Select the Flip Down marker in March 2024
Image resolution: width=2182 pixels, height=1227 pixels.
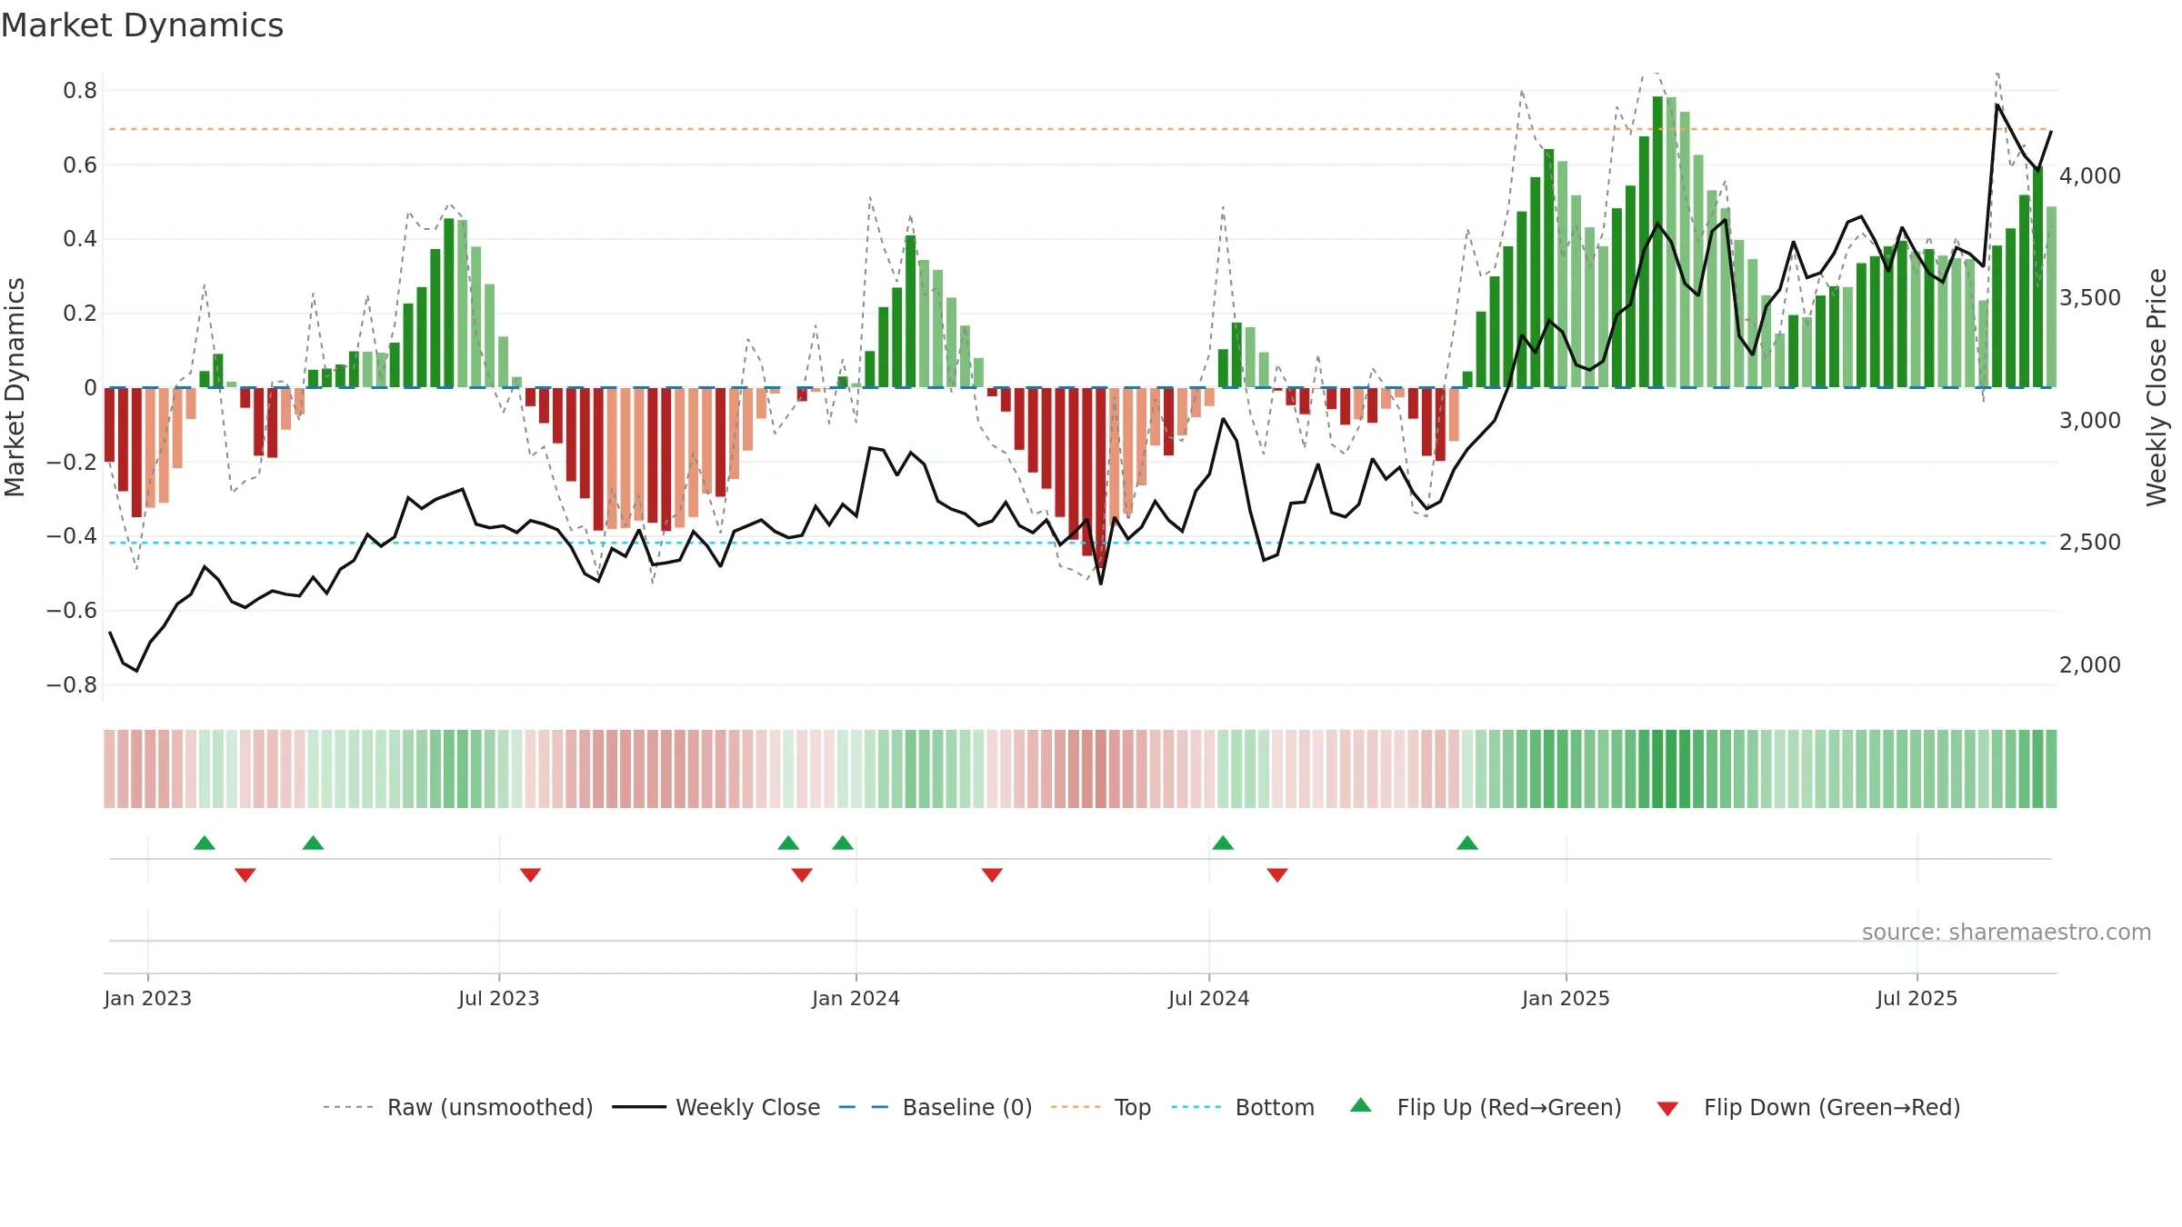[x=993, y=874]
